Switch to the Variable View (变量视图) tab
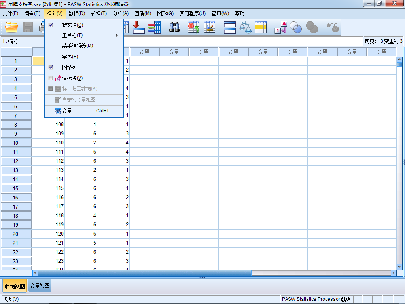Image resolution: width=405 pixels, height=304 pixels. [40, 286]
